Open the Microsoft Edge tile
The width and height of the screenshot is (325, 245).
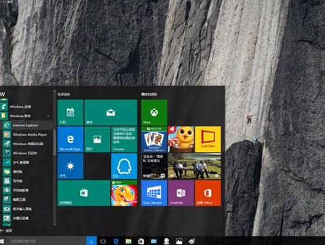pyautogui.click(x=71, y=139)
